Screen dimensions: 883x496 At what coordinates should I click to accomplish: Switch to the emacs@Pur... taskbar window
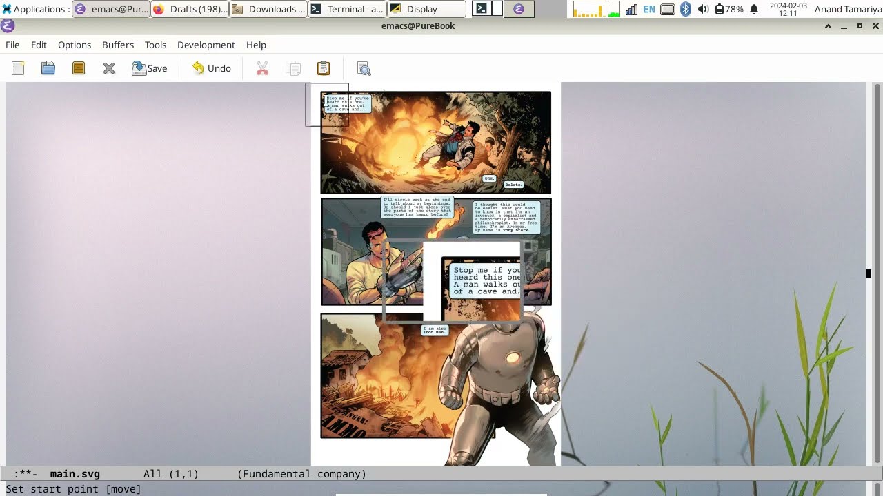pyautogui.click(x=111, y=9)
